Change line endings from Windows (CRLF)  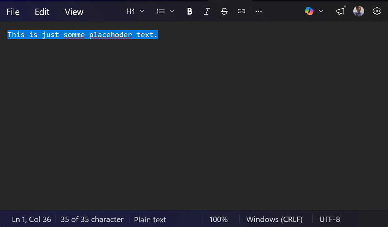[274, 219]
